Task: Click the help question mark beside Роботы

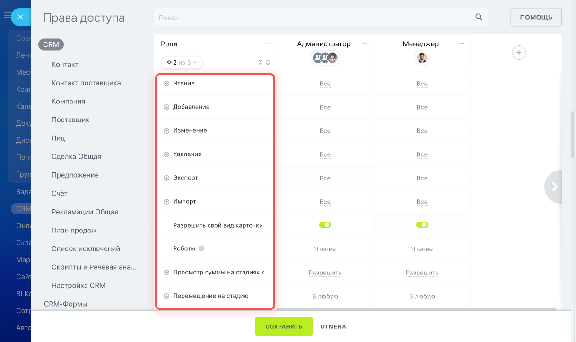Action: click(x=201, y=248)
